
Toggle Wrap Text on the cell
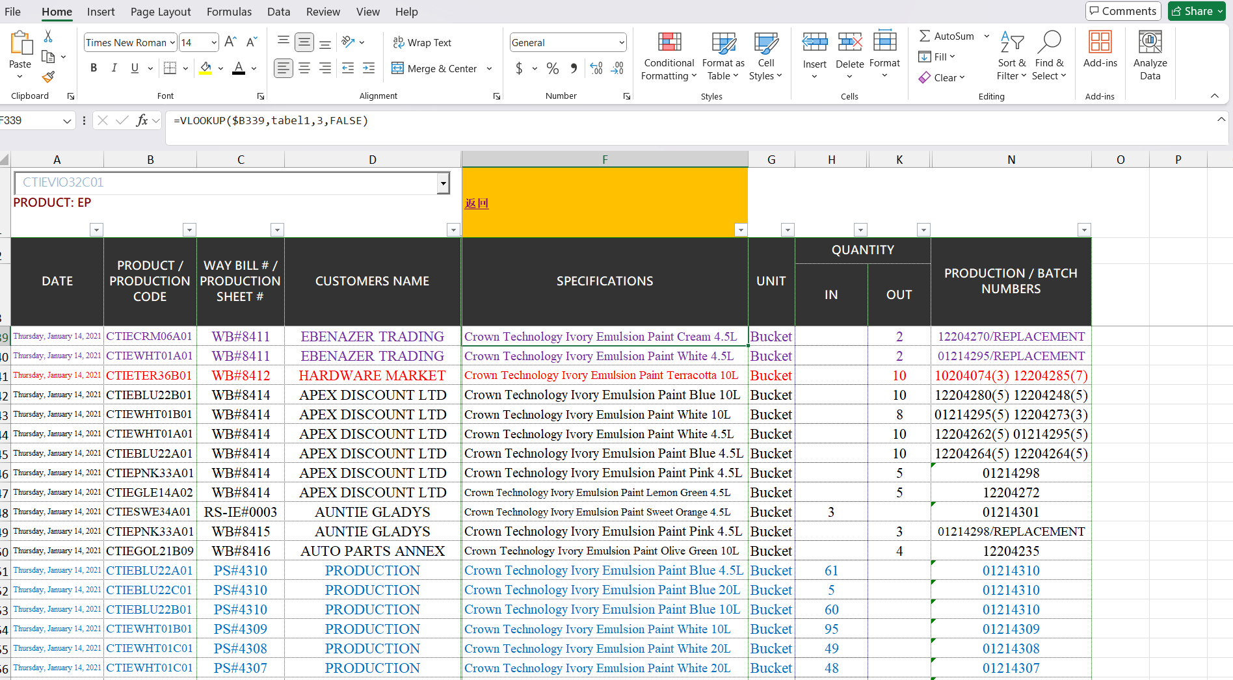click(x=422, y=42)
